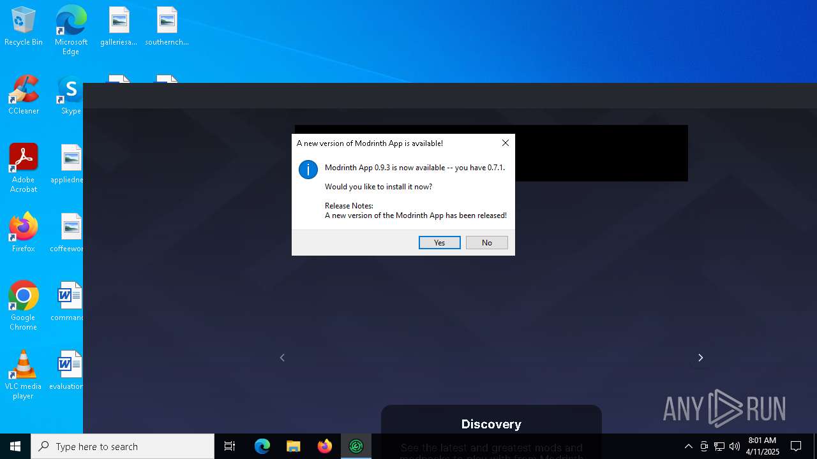Click No to decline the update
Screen dimensions: 817x459
click(486, 242)
